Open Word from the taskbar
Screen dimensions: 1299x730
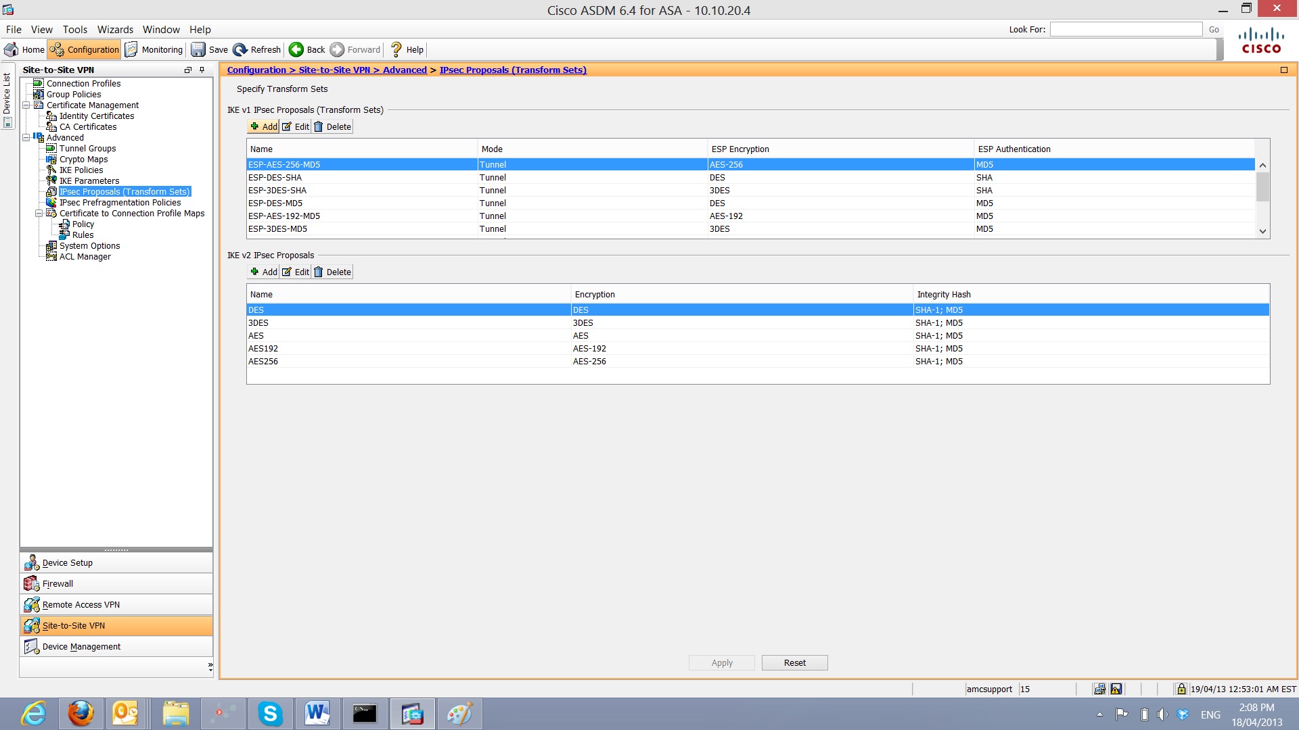[x=317, y=714]
